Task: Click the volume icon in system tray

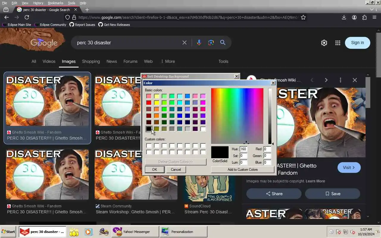Action: 353,232
